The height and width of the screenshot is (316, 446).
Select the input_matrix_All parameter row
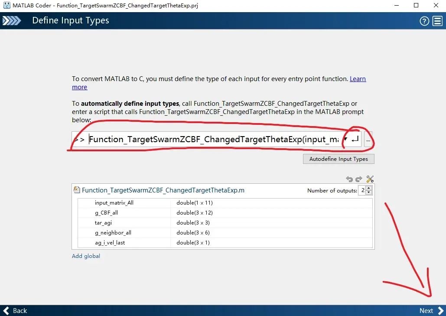(x=225, y=203)
